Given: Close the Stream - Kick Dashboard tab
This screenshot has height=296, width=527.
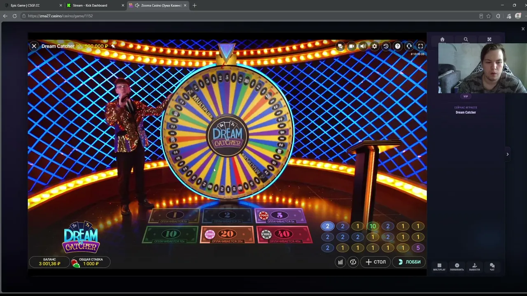Looking at the screenshot, I should [x=123, y=5].
